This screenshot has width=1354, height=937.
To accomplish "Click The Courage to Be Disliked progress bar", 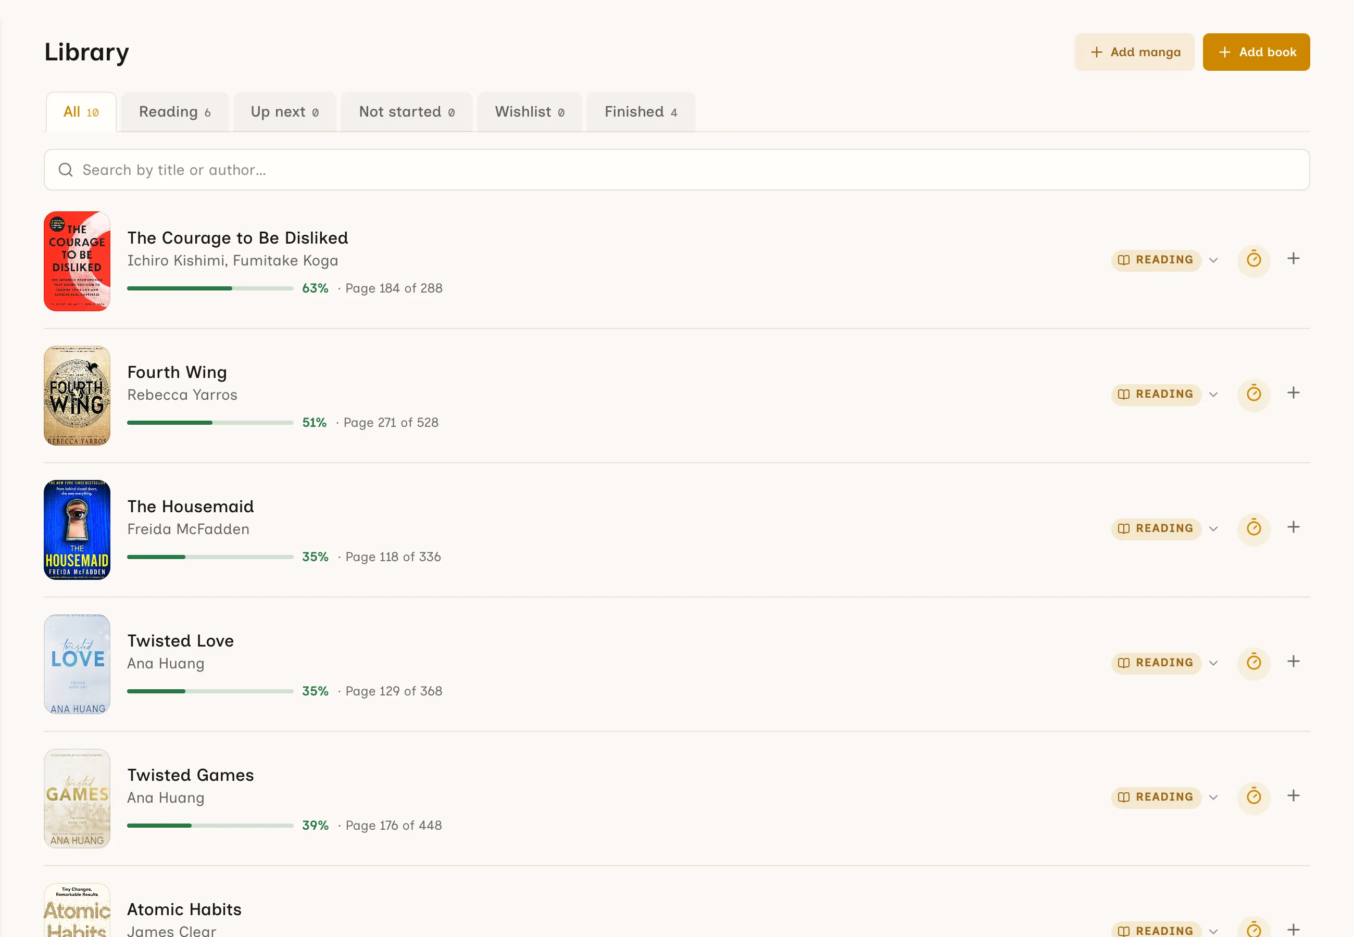I will point(210,288).
